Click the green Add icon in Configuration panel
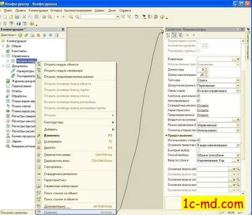The height and width of the screenshot is (215, 252). pyautogui.click(x=20, y=35)
